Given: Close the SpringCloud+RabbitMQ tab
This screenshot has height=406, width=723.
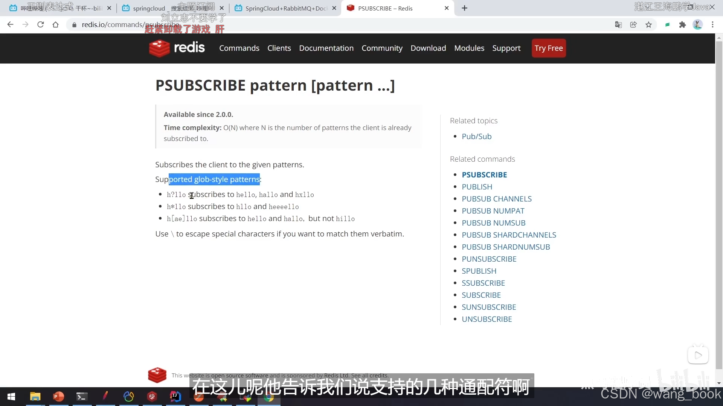Looking at the screenshot, I should point(334,8).
